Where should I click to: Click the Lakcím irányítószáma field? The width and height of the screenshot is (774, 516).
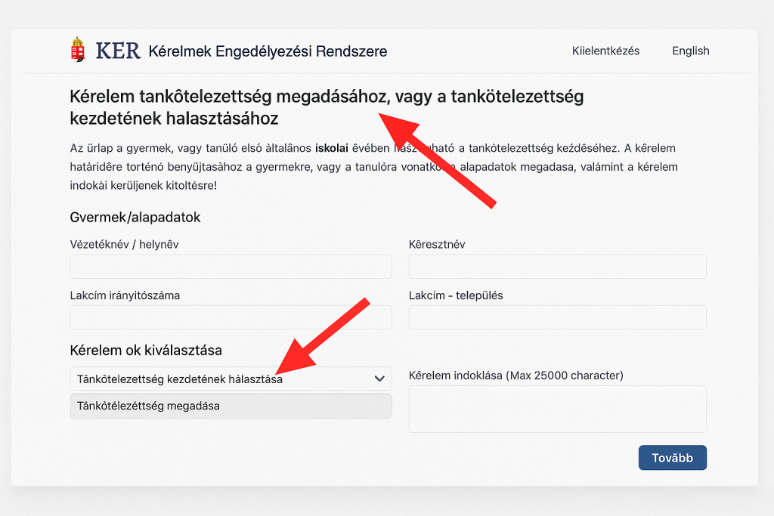point(231,317)
